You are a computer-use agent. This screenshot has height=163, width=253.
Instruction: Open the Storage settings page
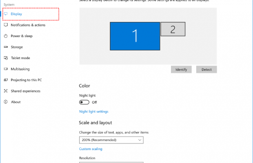coord(17,47)
